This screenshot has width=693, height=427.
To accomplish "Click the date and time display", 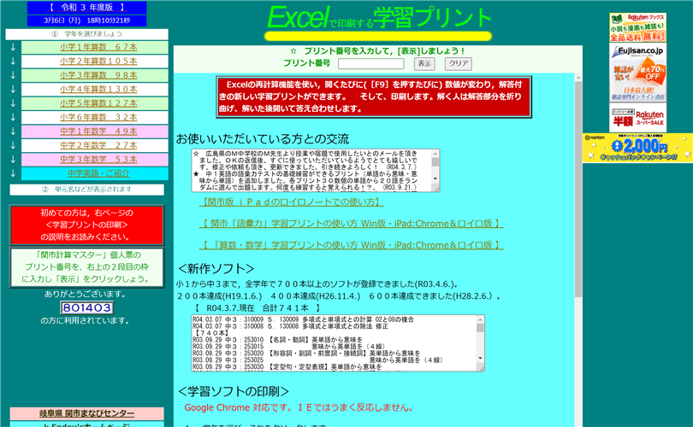I will point(86,20).
